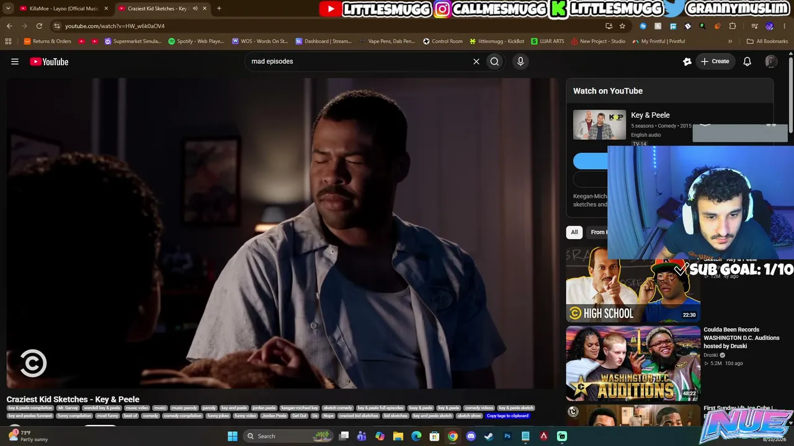Click the magnifier search button
Image resolution: width=794 pixels, height=446 pixels.
494,61
